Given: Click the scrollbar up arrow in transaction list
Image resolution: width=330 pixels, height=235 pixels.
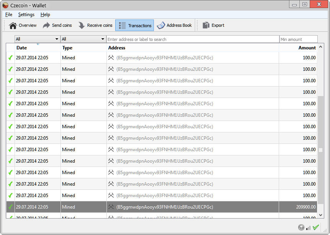Looking at the screenshot, I should click(x=320, y=47).
